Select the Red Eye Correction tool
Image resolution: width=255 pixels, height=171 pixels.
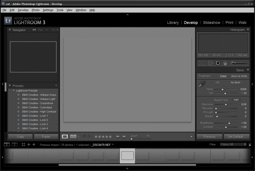(x=218, y=63)
